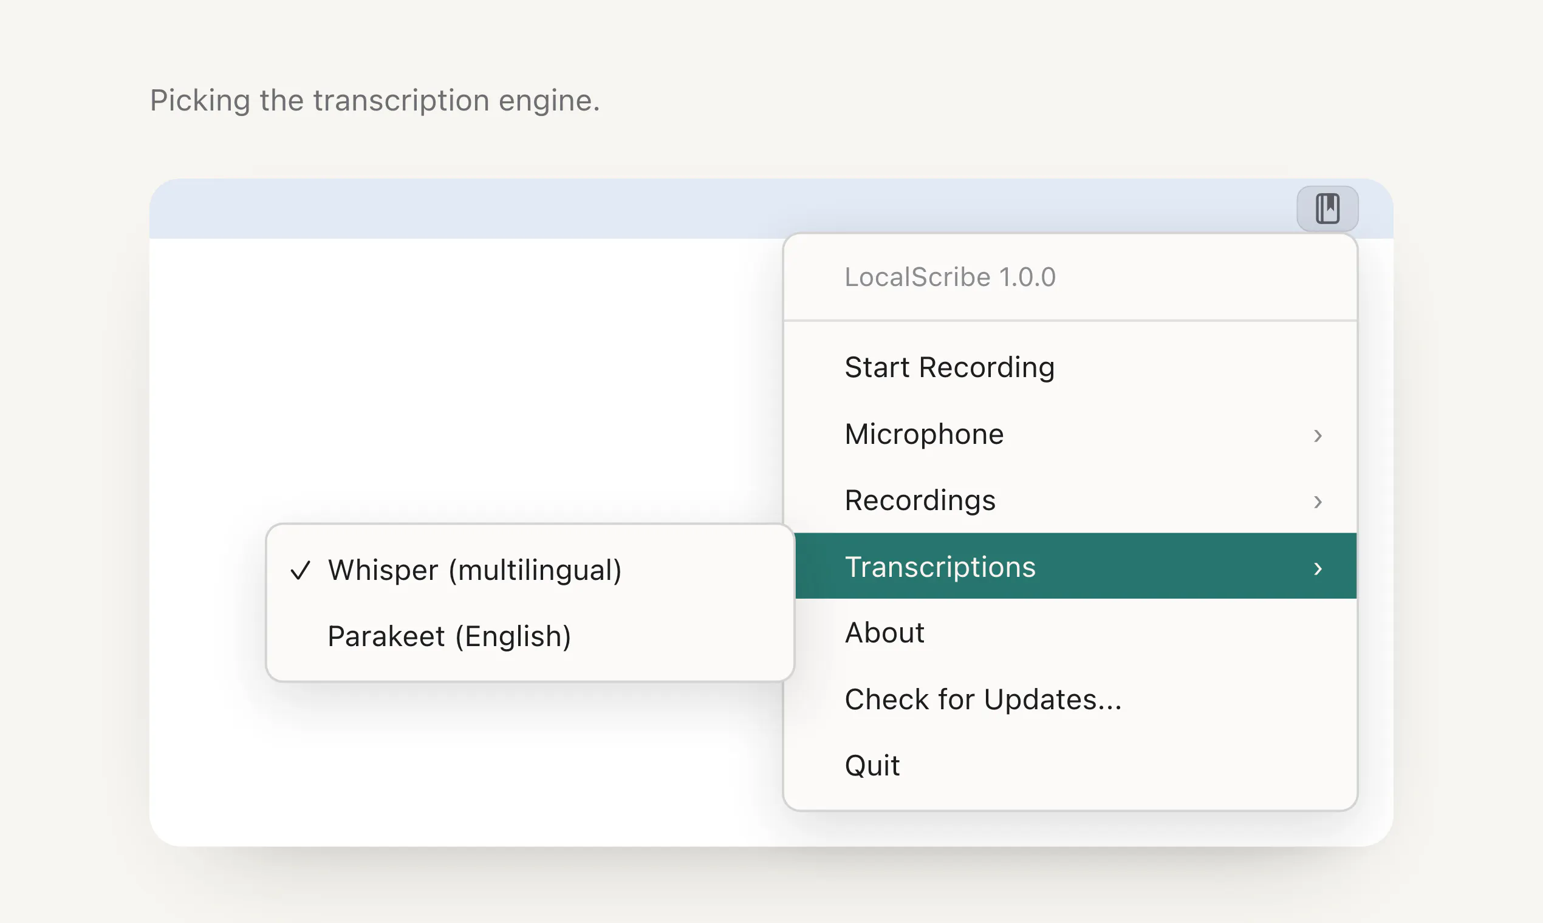Open the Recordings menu entry

pyautogui.click(x=1070, y=500)
